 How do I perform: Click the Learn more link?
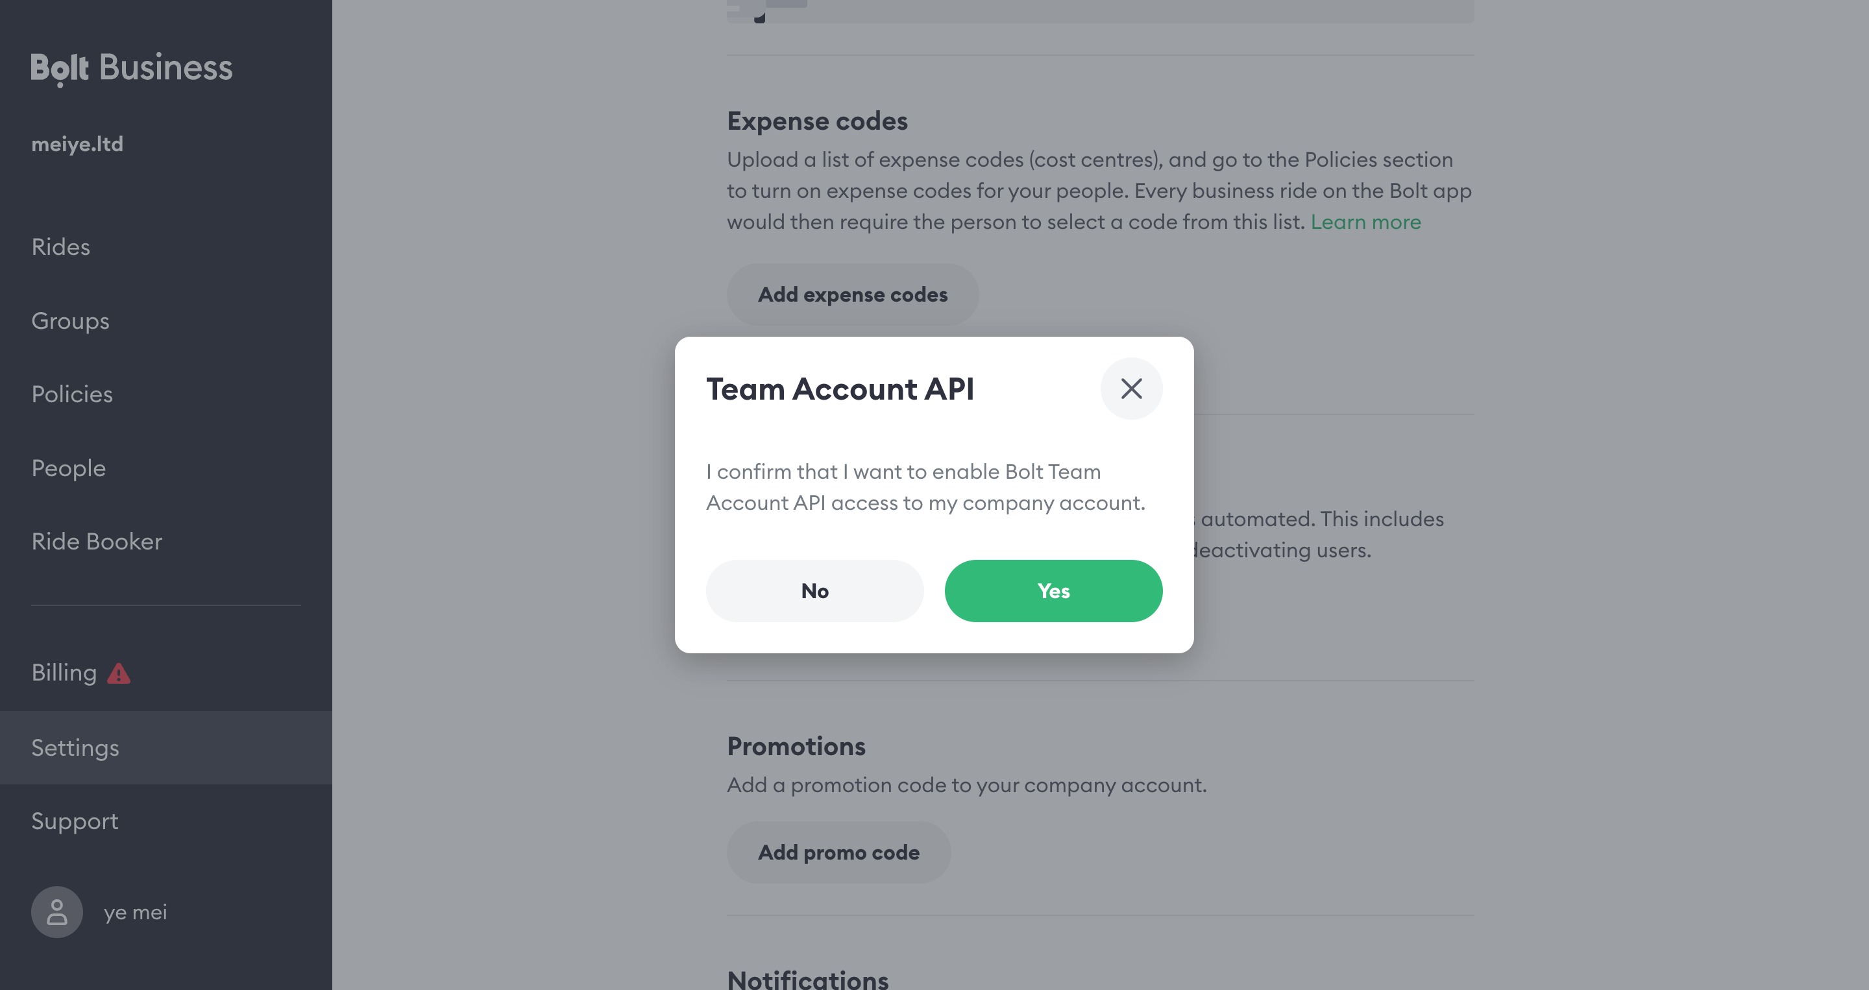(1365, 222)
